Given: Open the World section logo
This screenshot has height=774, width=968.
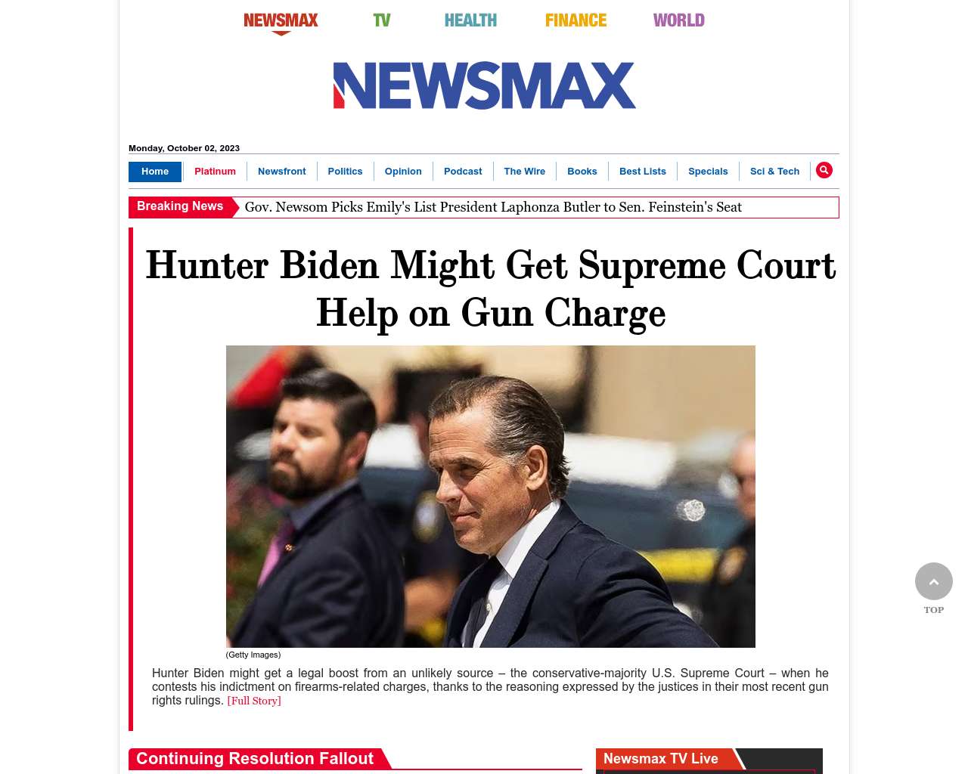Looking at the screenshot, I should tap(679, 20).
